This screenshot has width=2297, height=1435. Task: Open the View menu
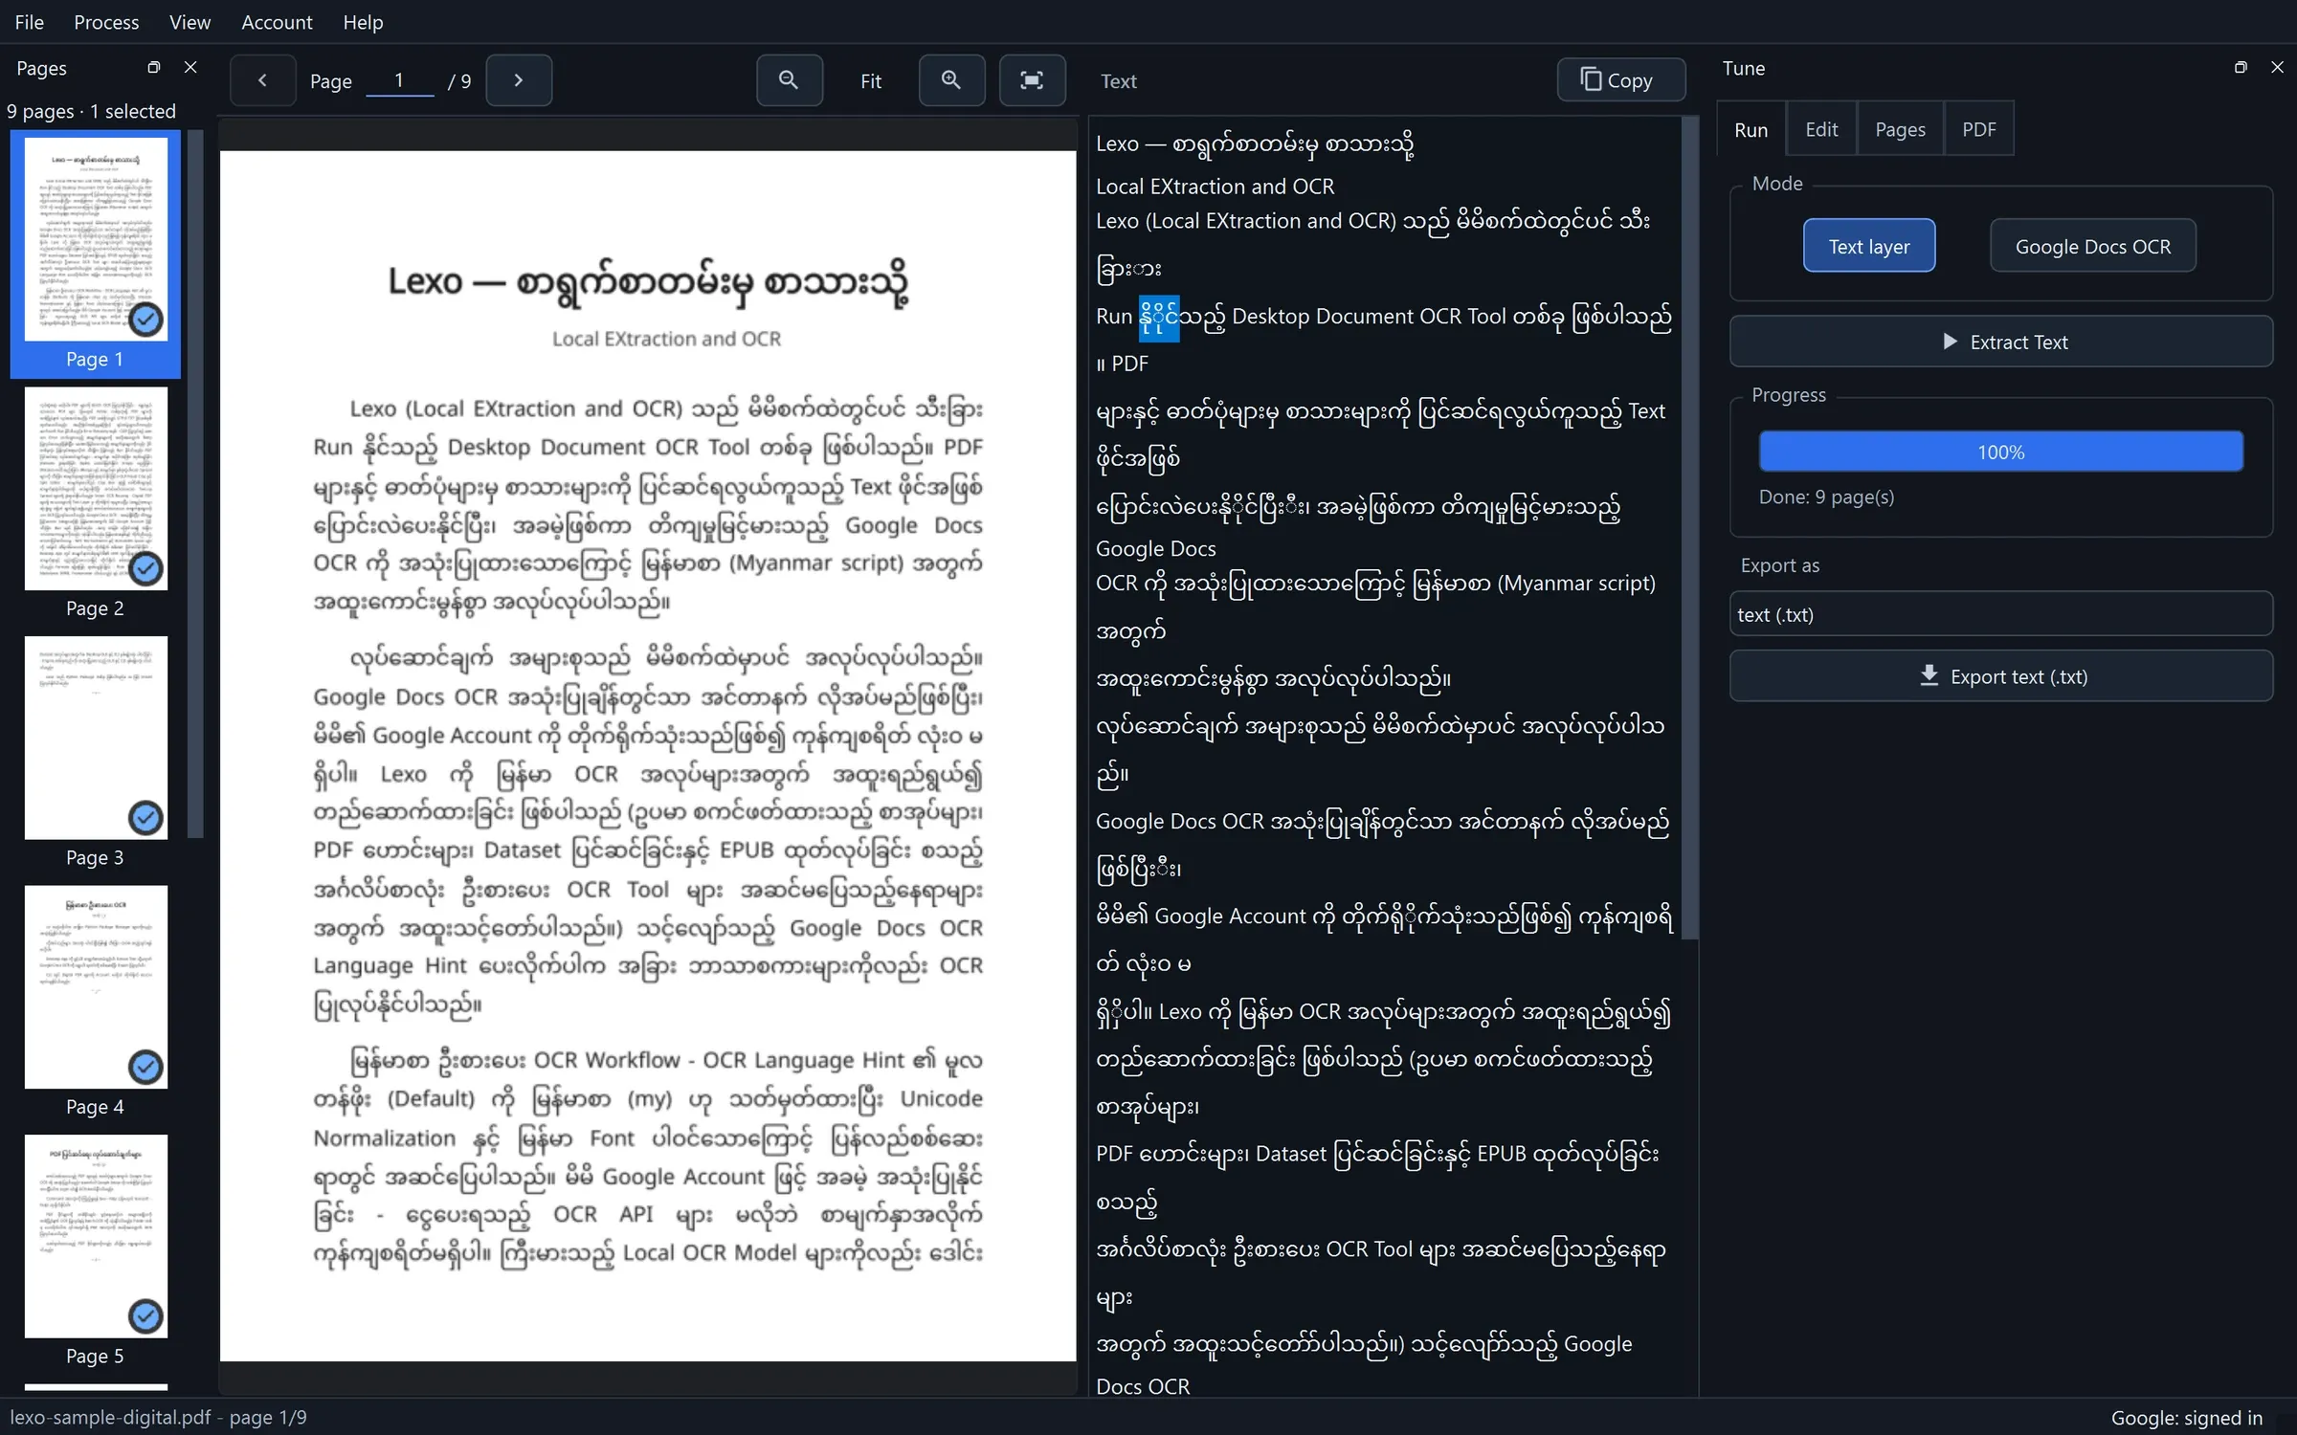(x=190, y=22)
